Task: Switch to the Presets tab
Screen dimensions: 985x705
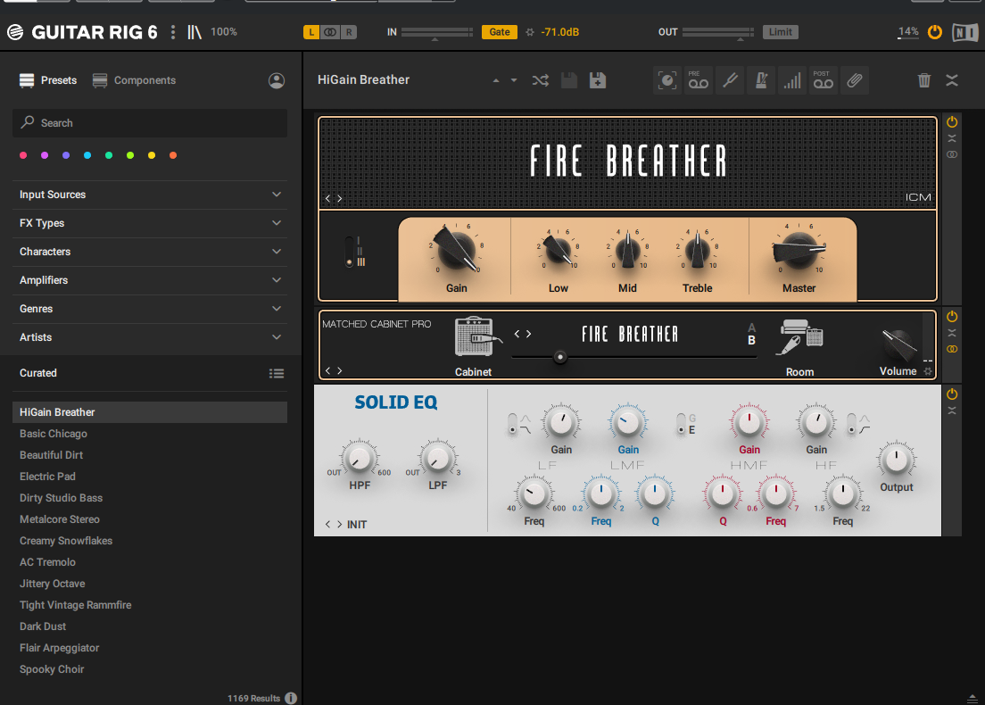Action: tap(48, 80)
